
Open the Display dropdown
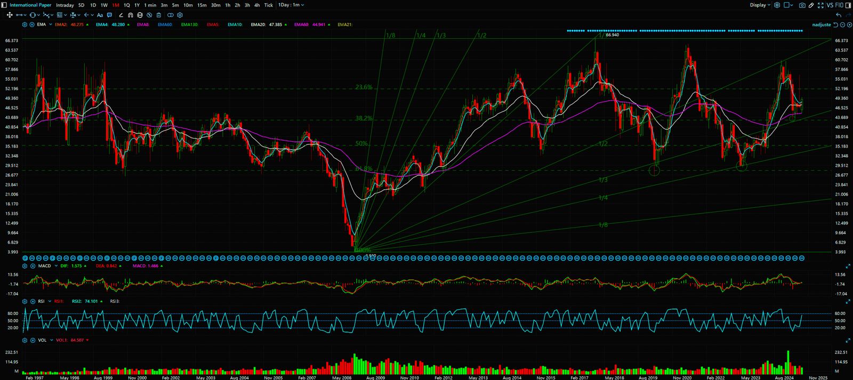click(760, 5)
